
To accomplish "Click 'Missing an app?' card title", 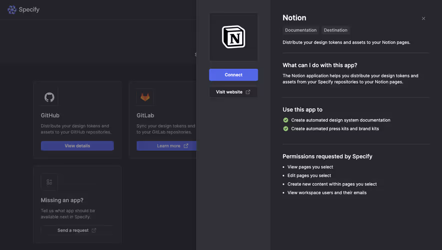I will tap(62, 200).
